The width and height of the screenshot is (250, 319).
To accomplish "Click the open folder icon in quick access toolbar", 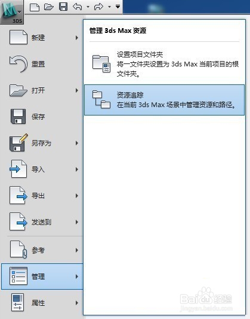I will click(x=49, y=7).
